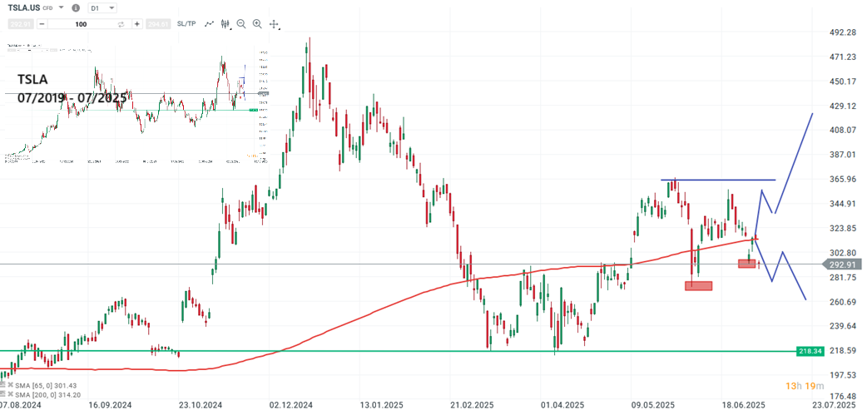867x420 pixels.
Task: Select the crosshair move tool
Action: coord(274,24)
